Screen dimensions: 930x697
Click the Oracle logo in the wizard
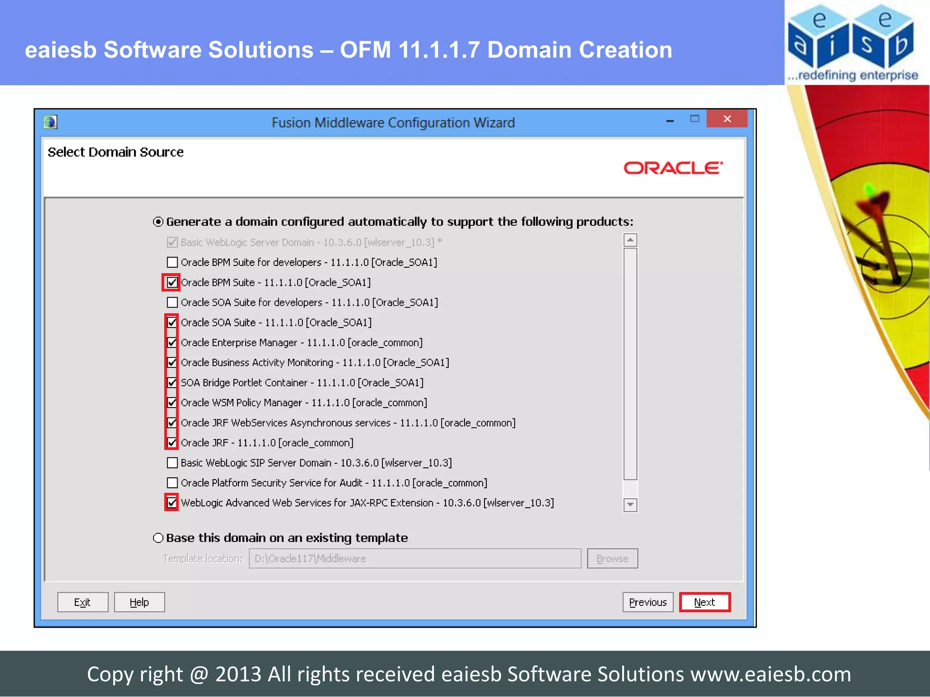[673, 168]
